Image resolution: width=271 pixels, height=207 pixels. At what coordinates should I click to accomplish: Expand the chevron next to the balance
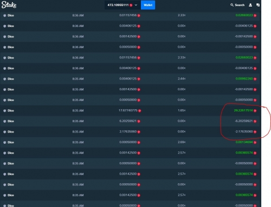[136, 5]
